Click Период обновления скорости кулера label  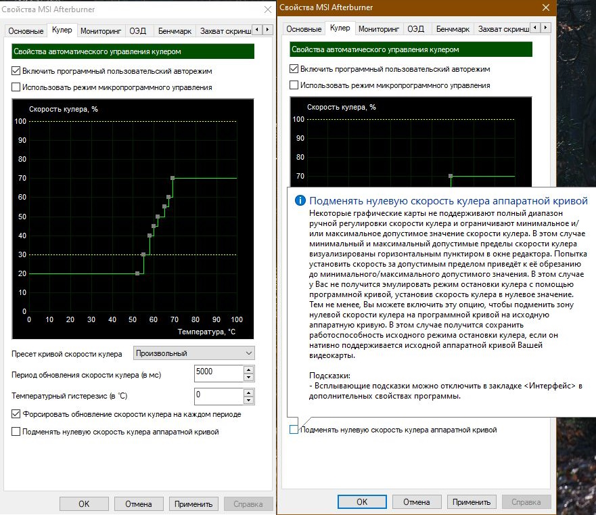click(x=87, y=375)
